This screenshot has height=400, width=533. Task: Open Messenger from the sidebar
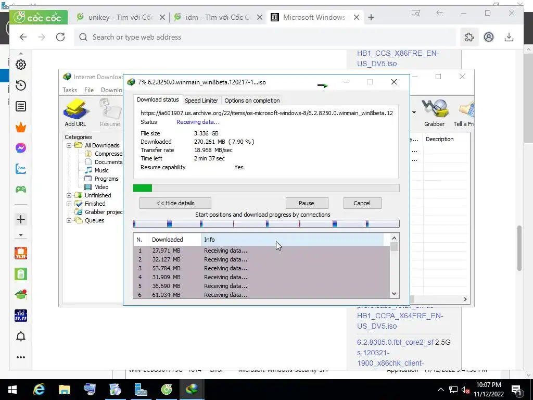coord(21,148)
